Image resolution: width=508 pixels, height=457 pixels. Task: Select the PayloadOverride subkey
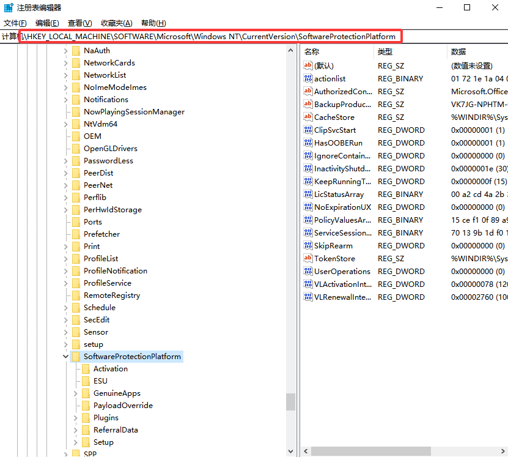pyautogui.click(x=123, y=406)
